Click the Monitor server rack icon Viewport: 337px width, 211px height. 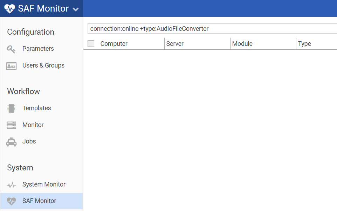point(11,125)
